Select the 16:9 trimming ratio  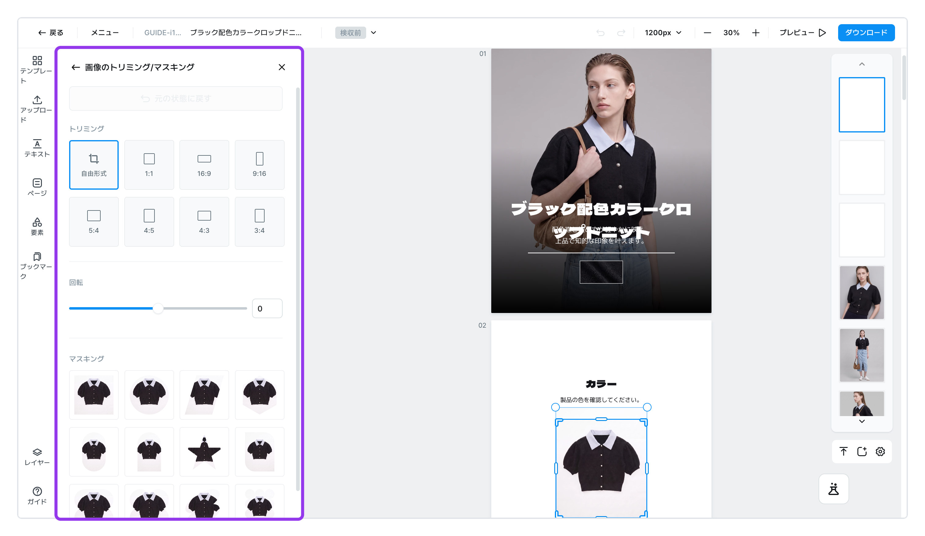204,165
